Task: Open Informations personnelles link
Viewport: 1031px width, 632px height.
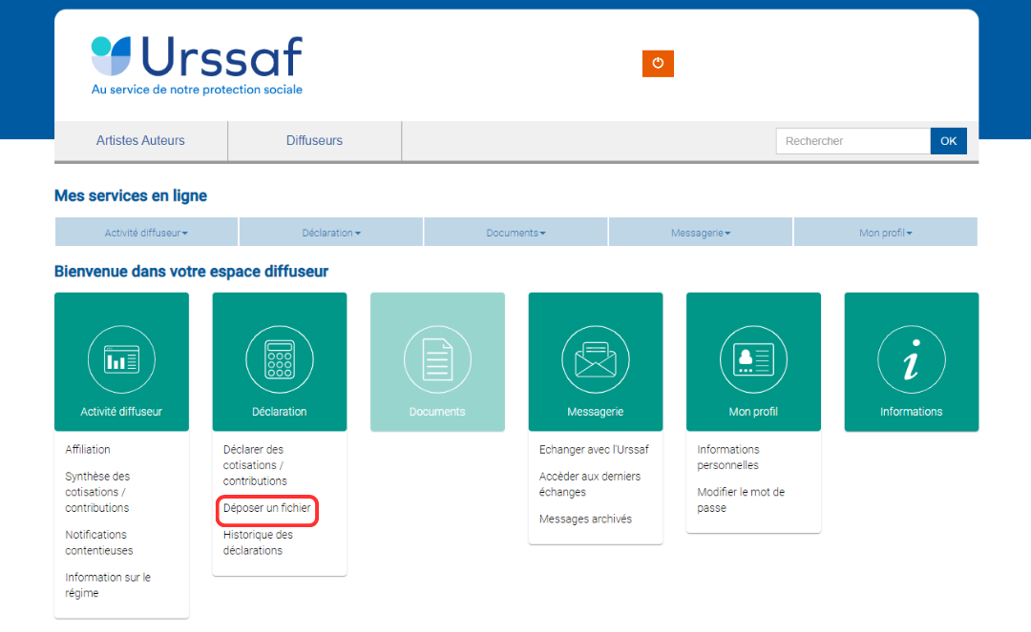Action: (x=727, y=458)
